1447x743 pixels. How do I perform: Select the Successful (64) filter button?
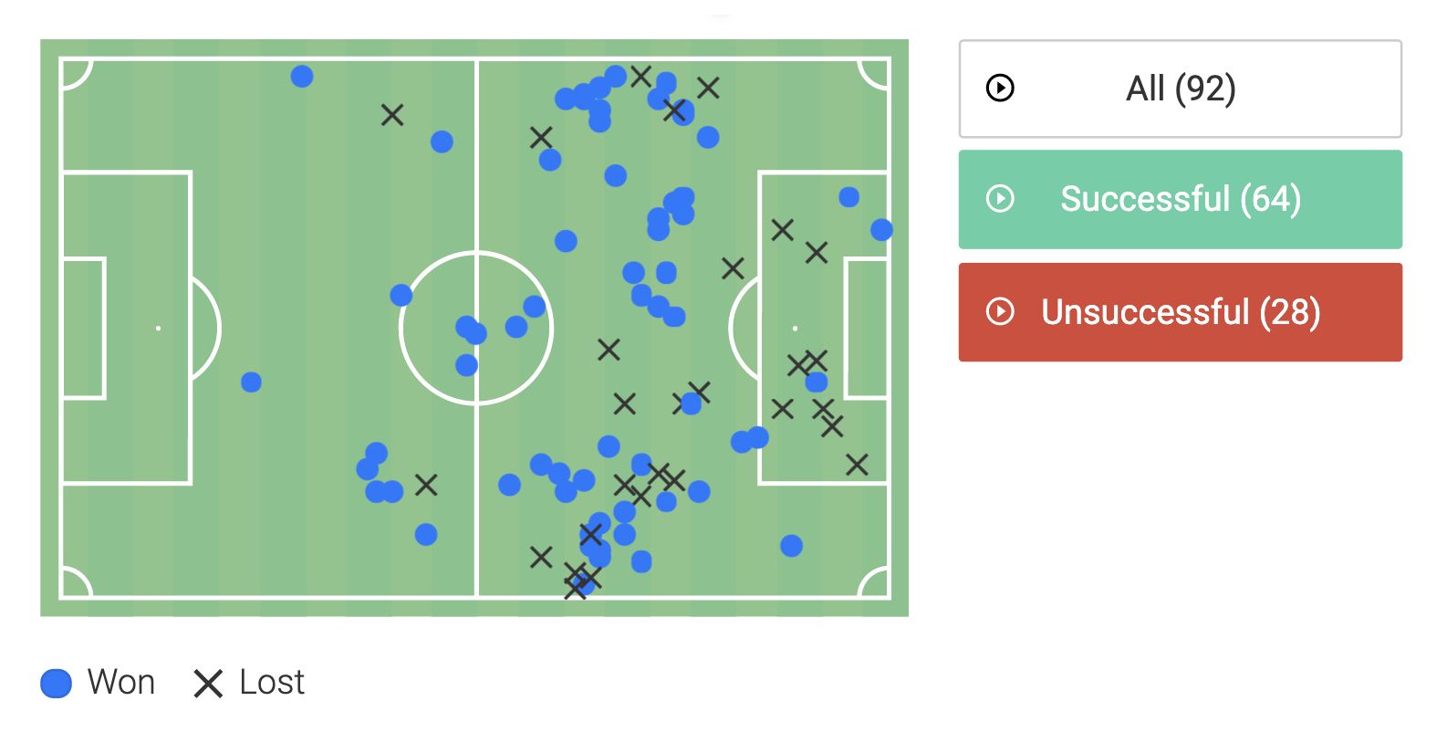1180,199
